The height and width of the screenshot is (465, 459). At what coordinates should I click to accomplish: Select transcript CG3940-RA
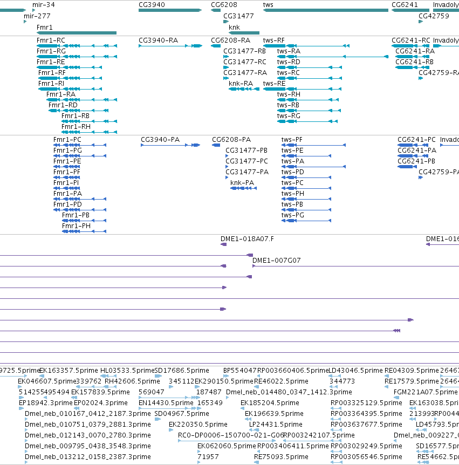(170, 46)
